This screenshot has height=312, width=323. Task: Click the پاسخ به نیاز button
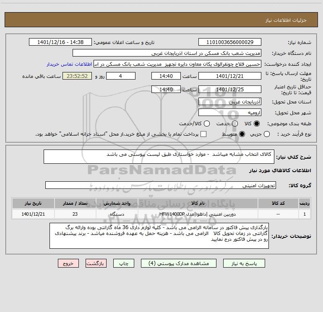click(x=244, y=263)
